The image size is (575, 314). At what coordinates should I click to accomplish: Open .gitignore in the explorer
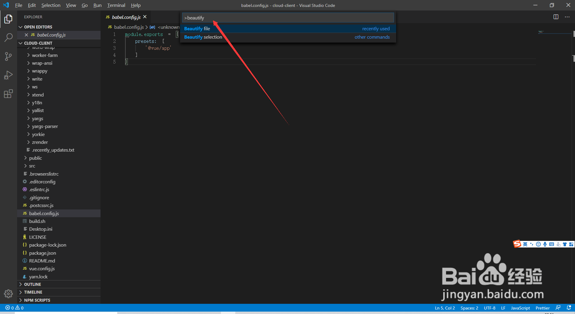[x=59, y=197]
